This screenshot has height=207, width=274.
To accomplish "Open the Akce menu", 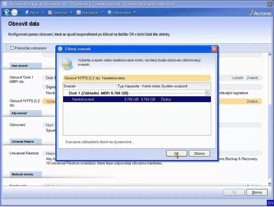I will [x=34, y=13].
